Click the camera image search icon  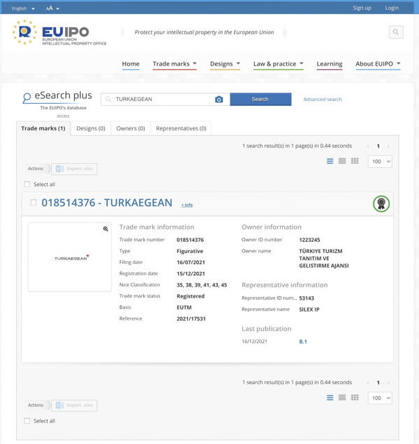(219, 100)
